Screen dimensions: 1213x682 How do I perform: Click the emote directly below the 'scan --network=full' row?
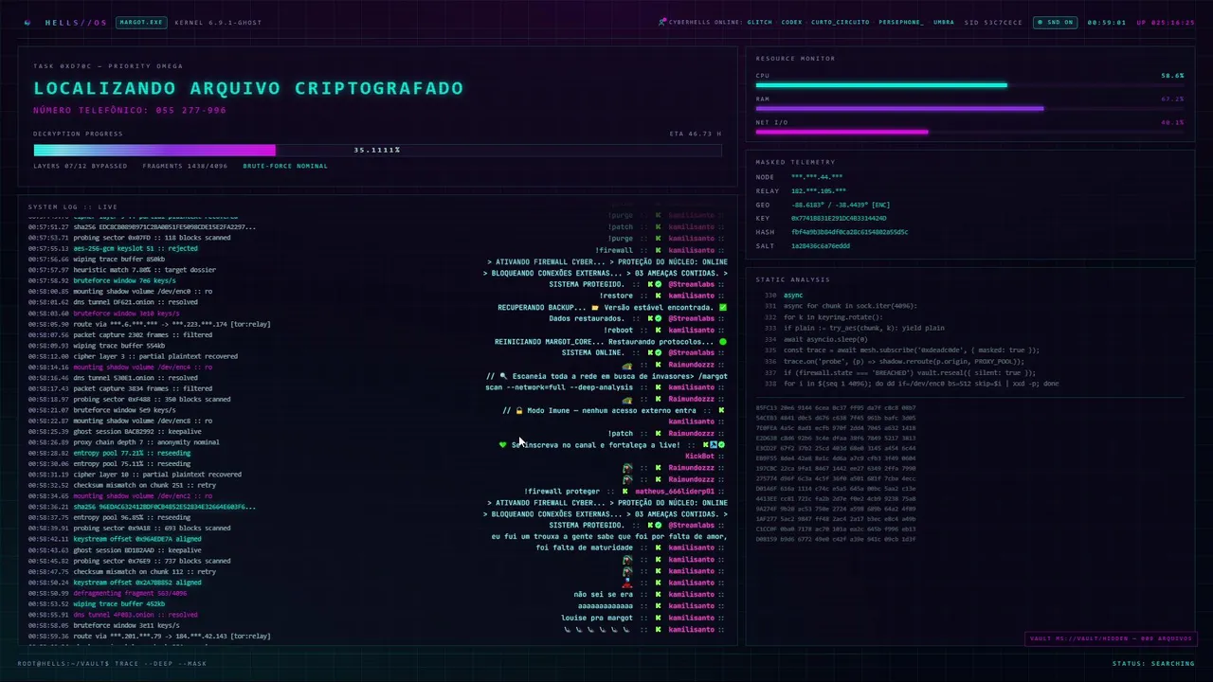point(627,399)
